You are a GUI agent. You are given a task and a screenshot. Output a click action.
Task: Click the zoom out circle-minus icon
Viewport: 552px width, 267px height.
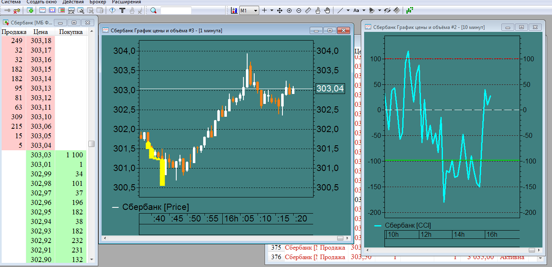pyautogui.click(x=299, y=10)
